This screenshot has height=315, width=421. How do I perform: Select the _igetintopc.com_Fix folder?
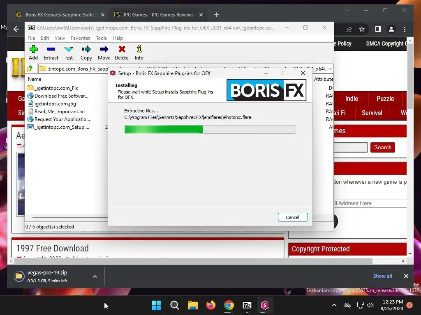tap(53, 88)
